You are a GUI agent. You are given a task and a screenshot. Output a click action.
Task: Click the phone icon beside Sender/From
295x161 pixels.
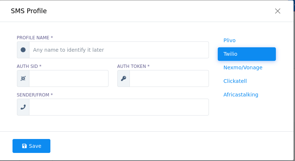point(23,107)
